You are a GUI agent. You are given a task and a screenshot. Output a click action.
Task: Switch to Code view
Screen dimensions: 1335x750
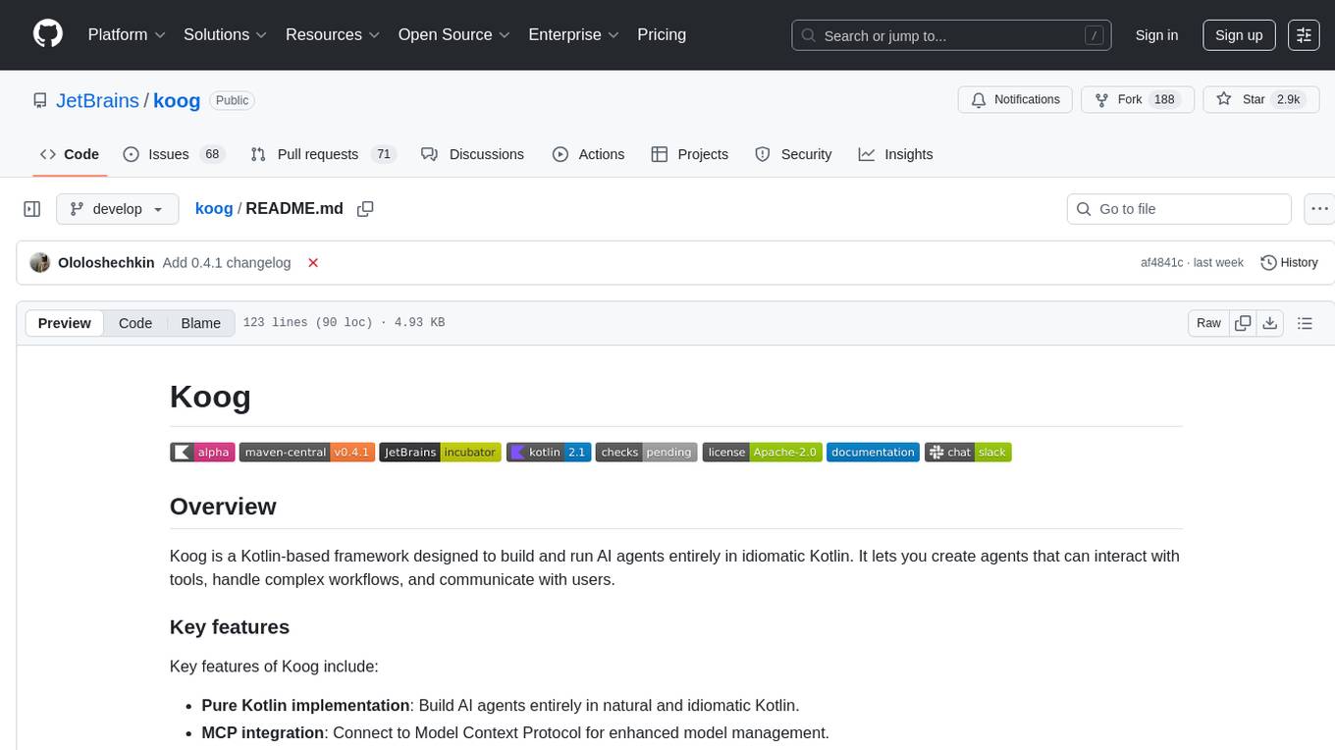click(x=135, y=323)
